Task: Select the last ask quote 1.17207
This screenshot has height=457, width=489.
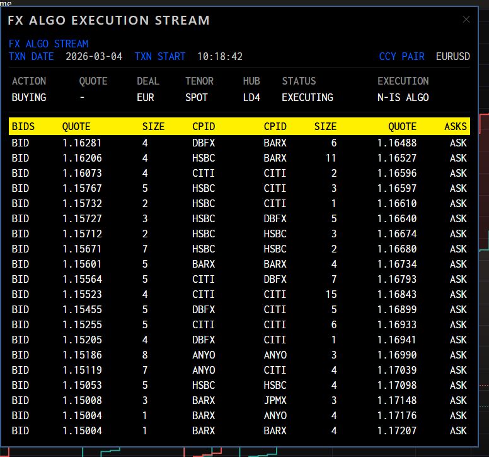Action: pos(396,431)
